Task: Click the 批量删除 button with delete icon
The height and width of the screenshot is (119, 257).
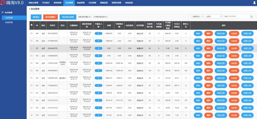Action: [50, 17]
